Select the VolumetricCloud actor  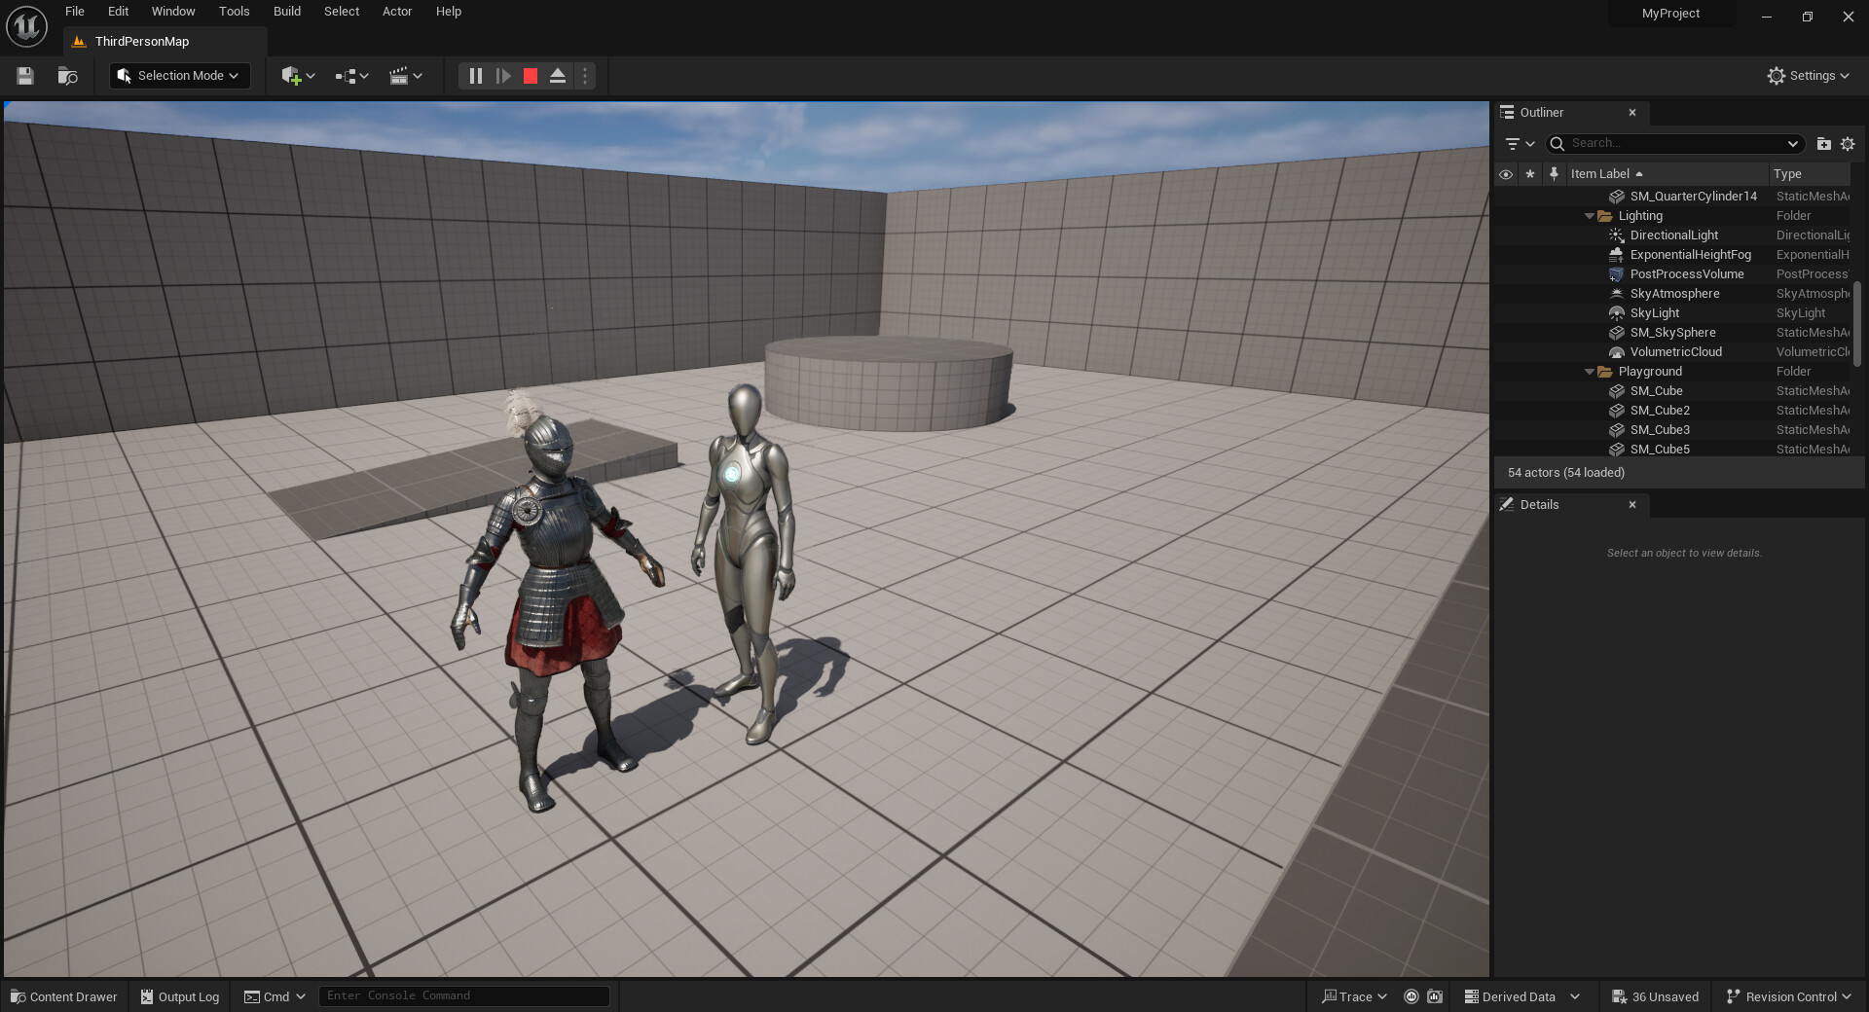(1672, 352)
